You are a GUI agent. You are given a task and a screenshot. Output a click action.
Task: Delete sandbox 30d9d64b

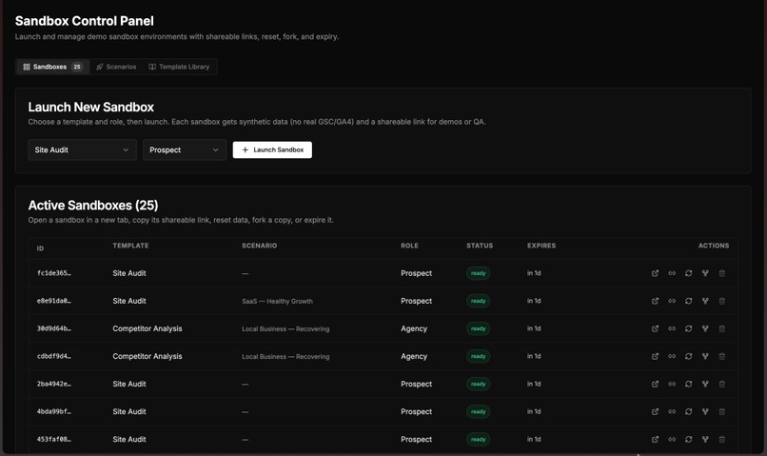722,328
